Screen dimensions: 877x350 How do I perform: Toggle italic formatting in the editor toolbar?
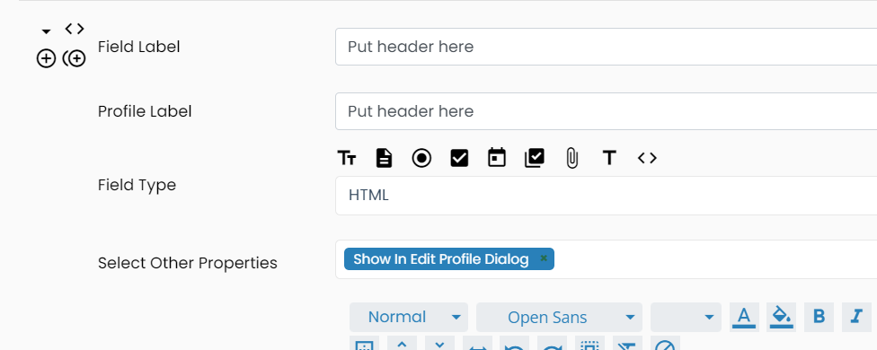point(856,317)
